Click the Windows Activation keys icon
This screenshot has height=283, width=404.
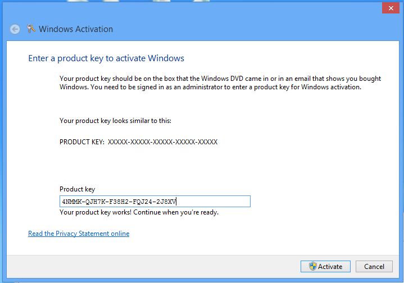(31, 29)
